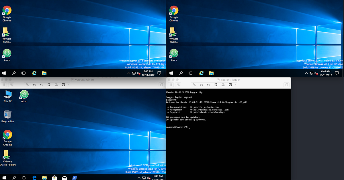
Task: Open clock 6:46 AM in top-right Server VM
Action: coord(326,73)
